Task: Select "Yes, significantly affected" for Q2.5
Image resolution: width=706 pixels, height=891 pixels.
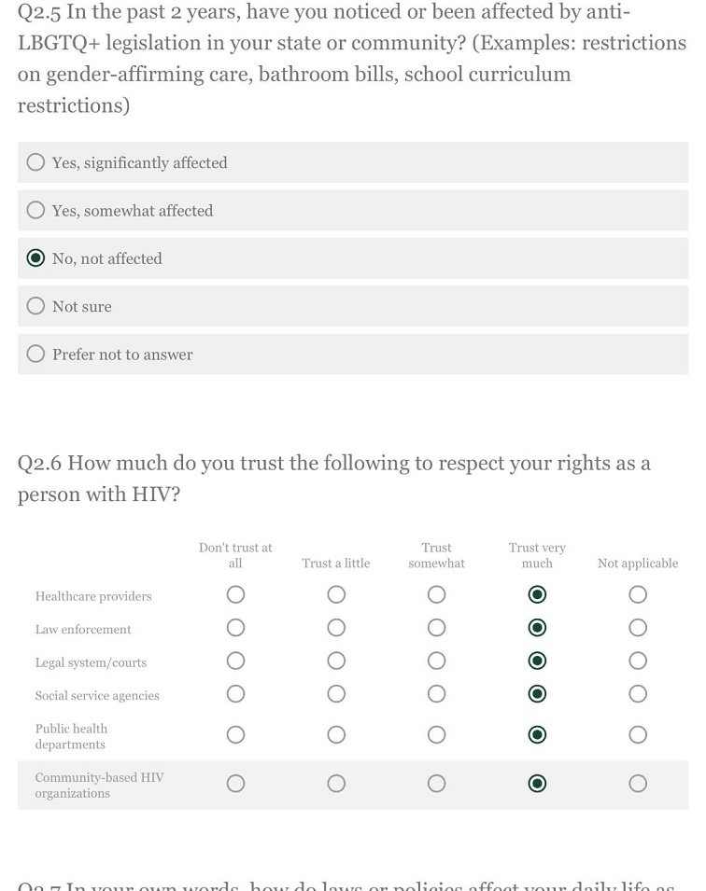Action: pyautogui.click(x=35, y=161)
